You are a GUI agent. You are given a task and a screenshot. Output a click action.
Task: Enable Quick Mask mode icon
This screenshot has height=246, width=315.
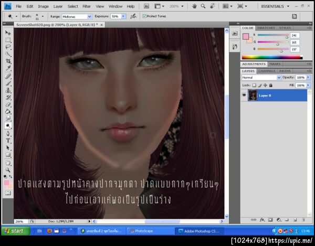tap(8, 193)
